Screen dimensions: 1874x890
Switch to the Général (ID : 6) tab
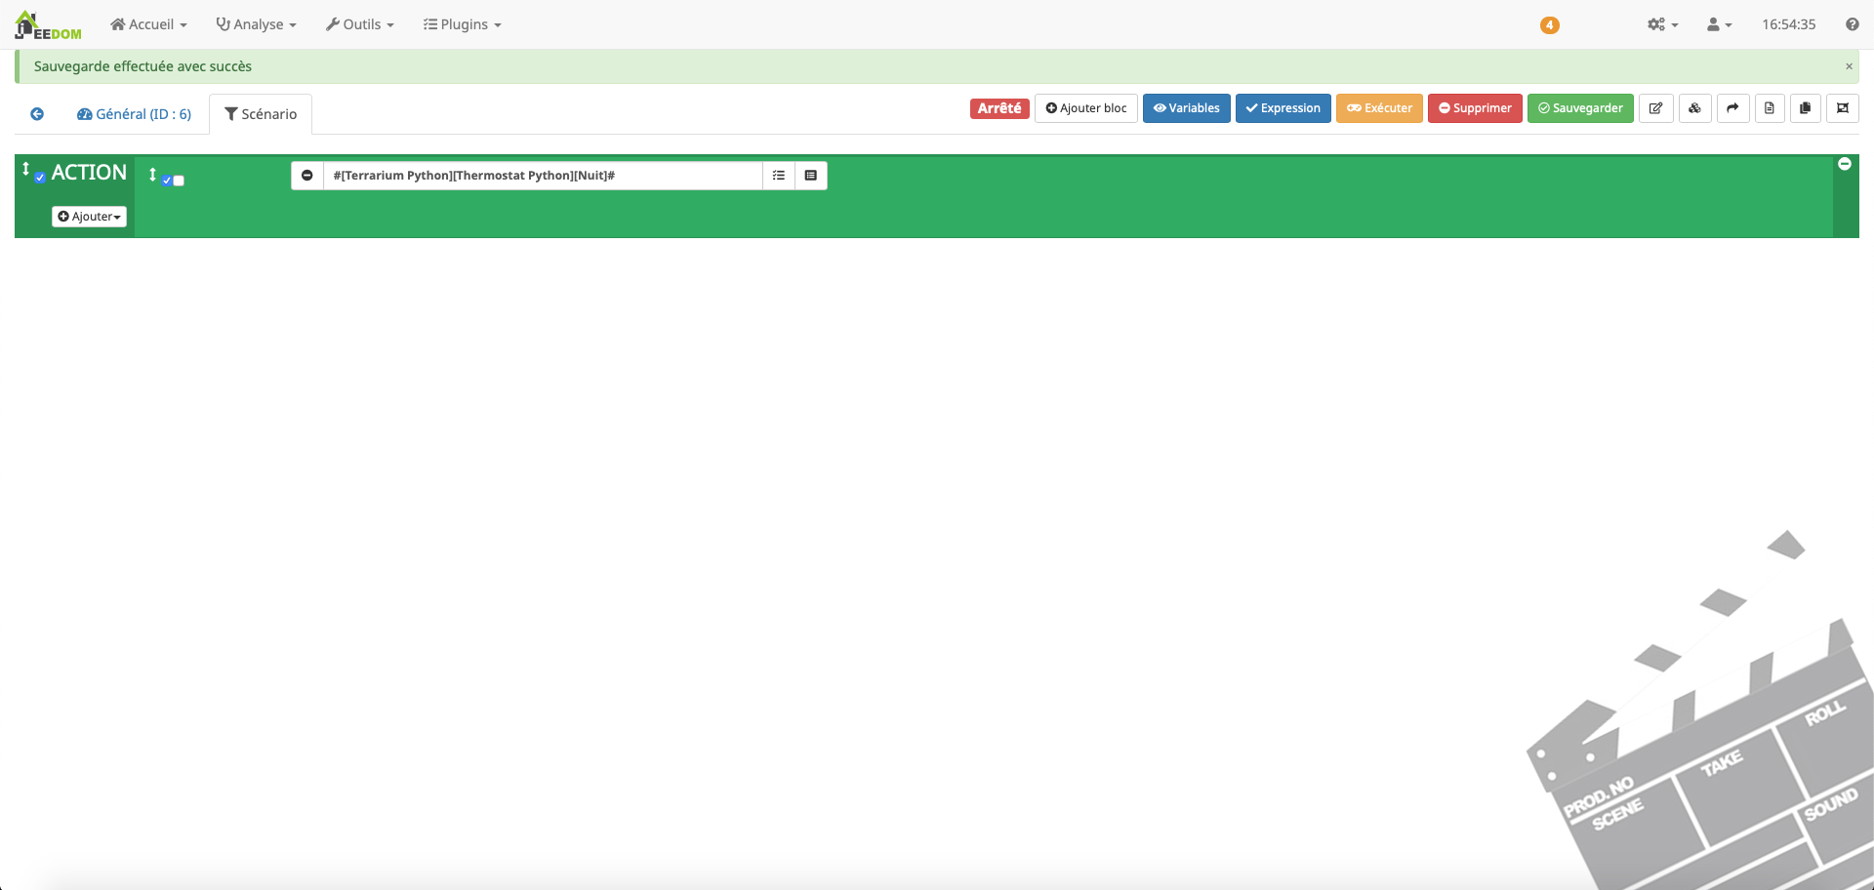(134, 114)
